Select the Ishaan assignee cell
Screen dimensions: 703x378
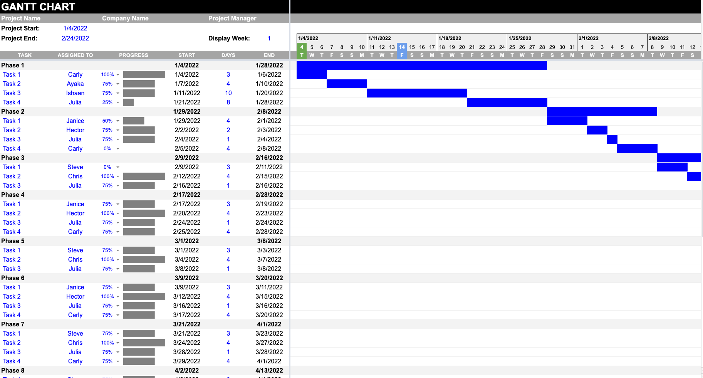(75, 93)
